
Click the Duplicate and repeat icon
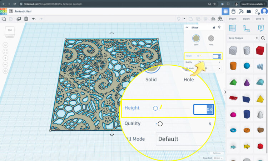coord(18,19)
